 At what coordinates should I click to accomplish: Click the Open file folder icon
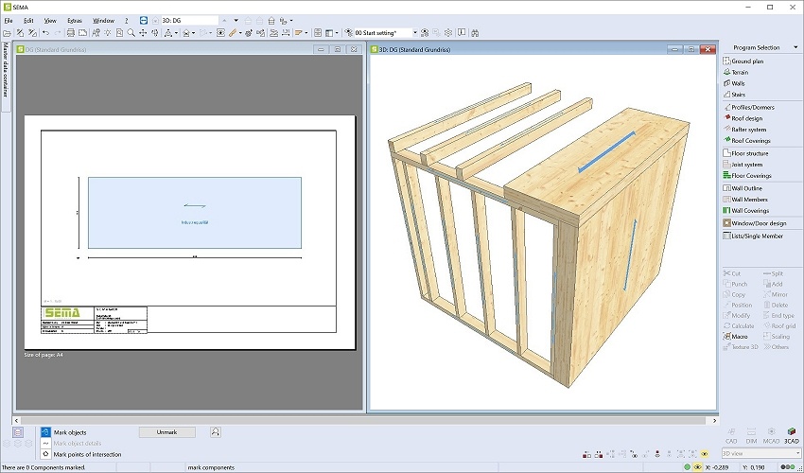(x=7, y=32)
